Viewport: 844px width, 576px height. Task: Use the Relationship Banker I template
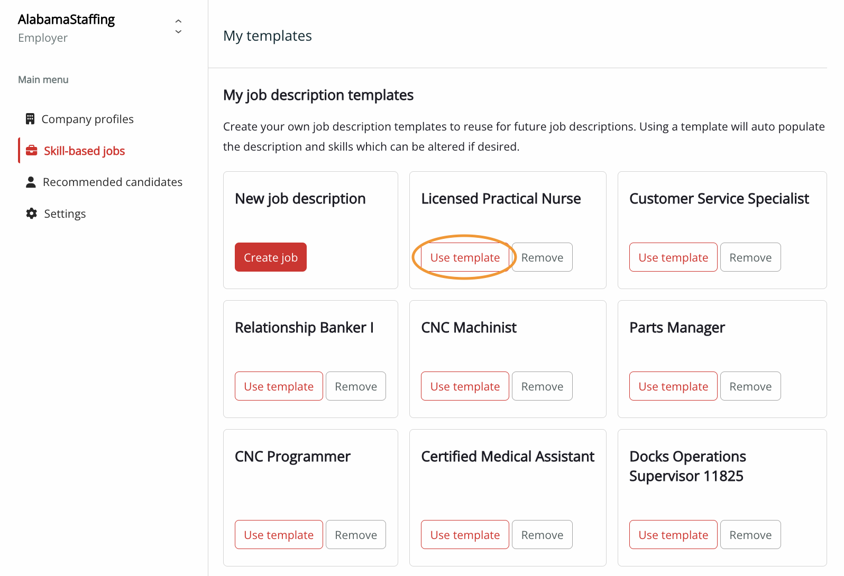279,386
